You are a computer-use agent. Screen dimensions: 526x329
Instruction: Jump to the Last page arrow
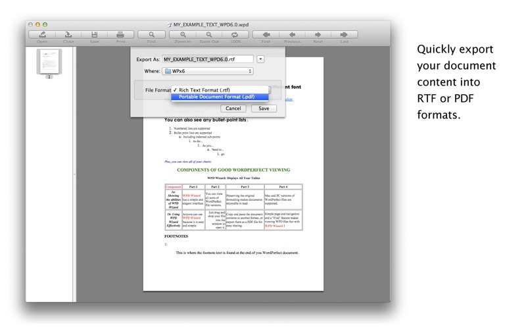(344, 35)
